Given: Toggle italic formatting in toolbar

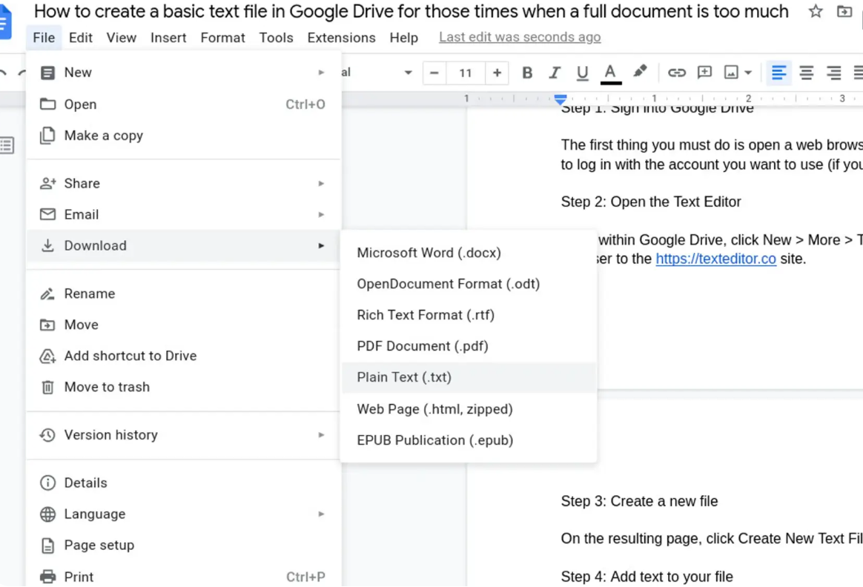Looking at the screenshot, I should tap(555, 73).
